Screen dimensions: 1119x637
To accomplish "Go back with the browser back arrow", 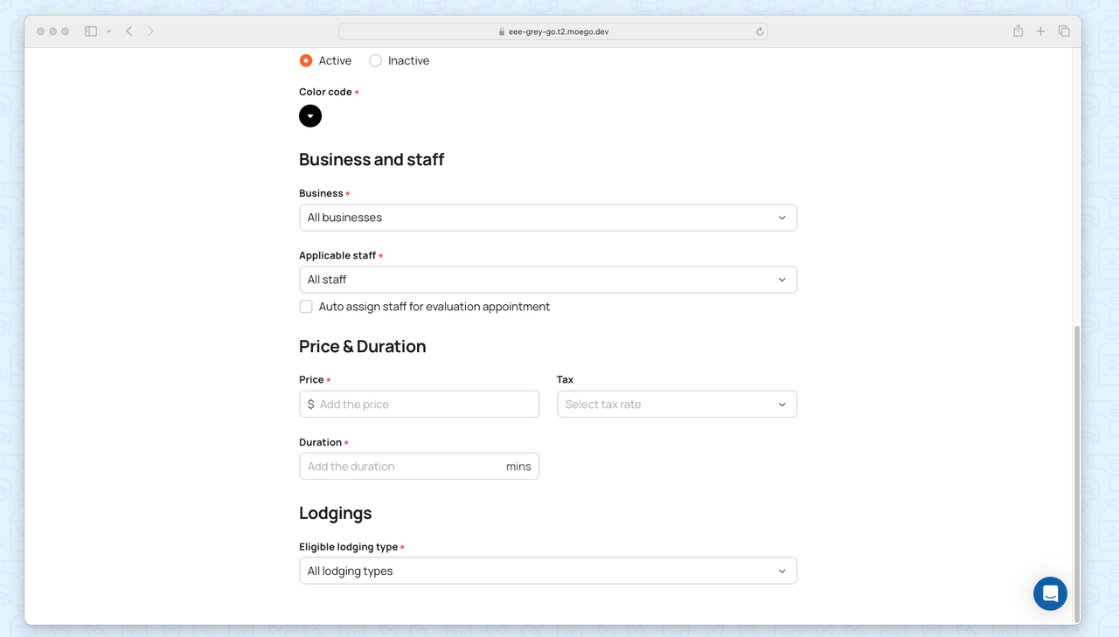I will (x=129, y=31).
